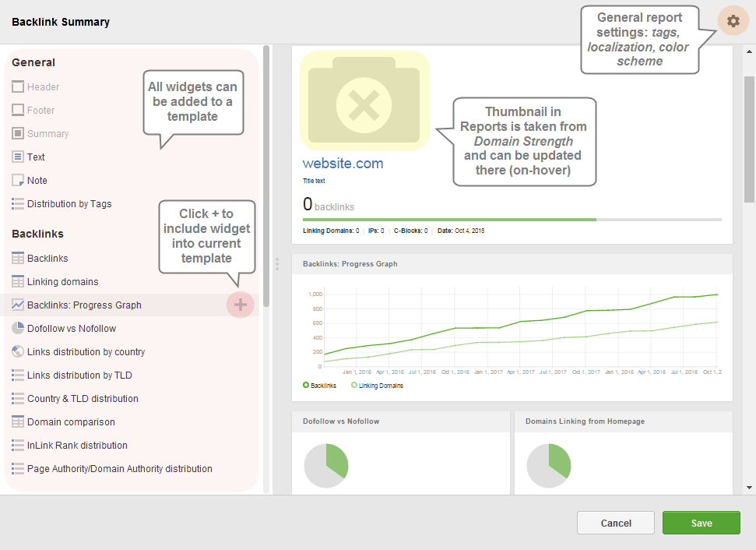
Task: Select the Summary widget icon
Action: (18, 134)
